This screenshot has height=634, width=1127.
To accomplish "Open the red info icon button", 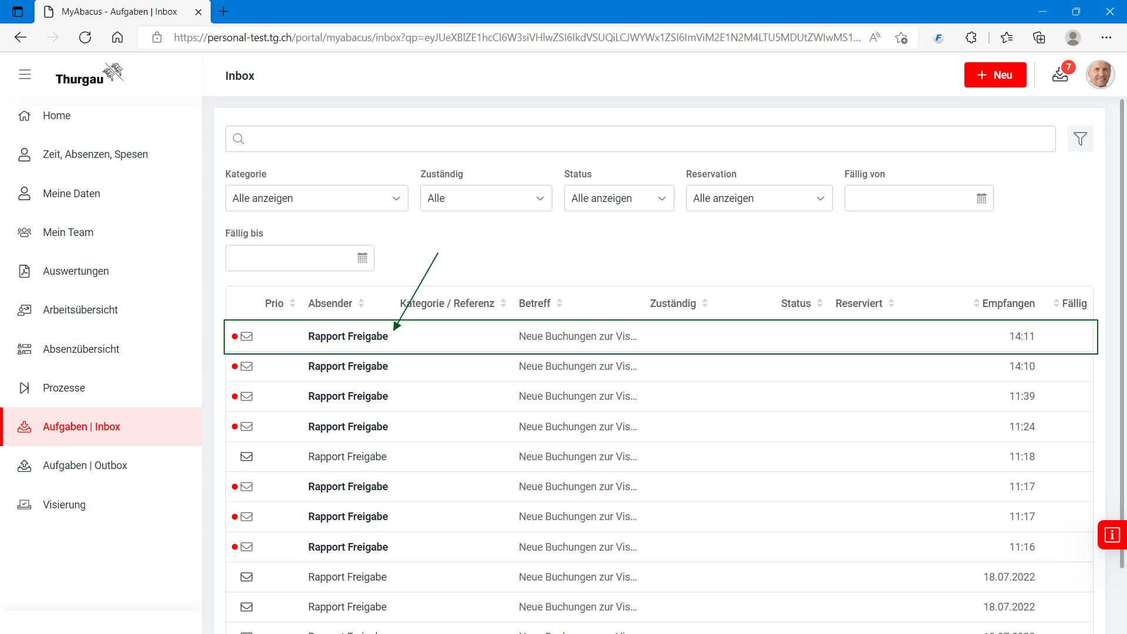I will 1112,535.
